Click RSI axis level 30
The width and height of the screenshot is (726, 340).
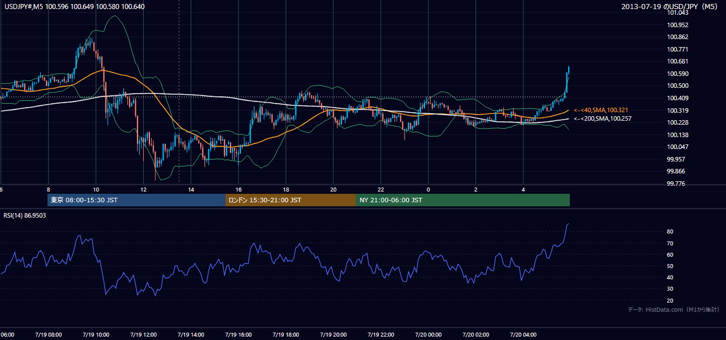tap(670, 288)
